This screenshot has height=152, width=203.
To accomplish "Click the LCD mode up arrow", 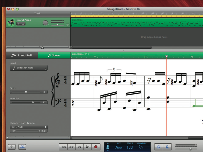I will point(108,143).
